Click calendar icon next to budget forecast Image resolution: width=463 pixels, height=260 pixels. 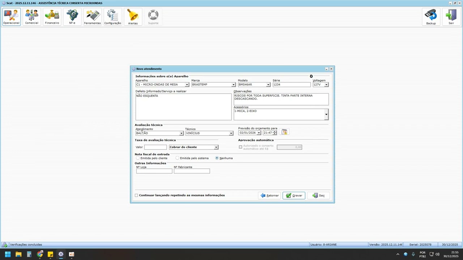(x=284, y=132)
